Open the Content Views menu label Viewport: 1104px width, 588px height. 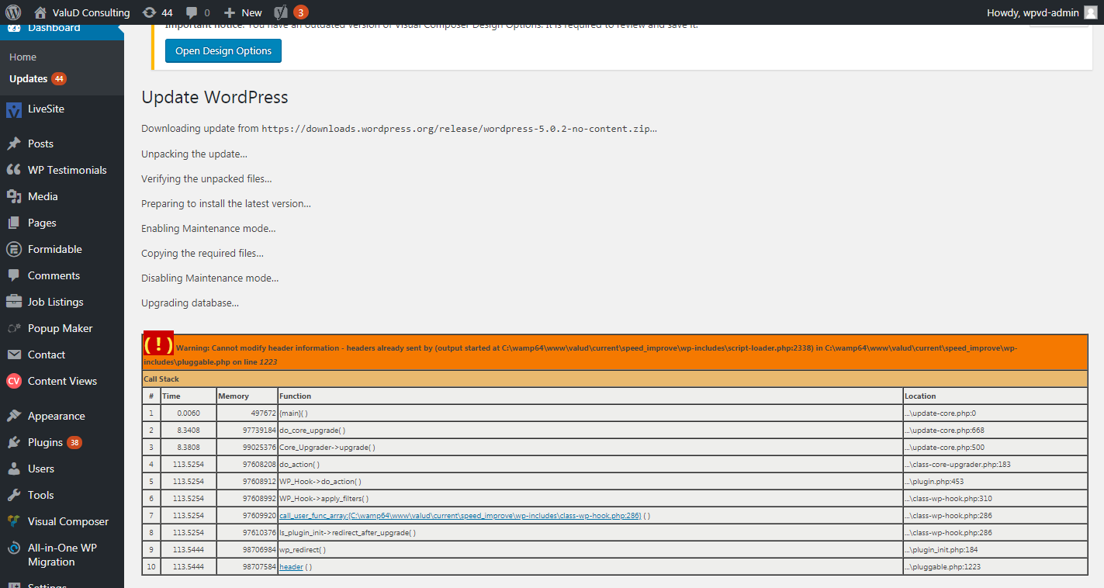[62, 381]
